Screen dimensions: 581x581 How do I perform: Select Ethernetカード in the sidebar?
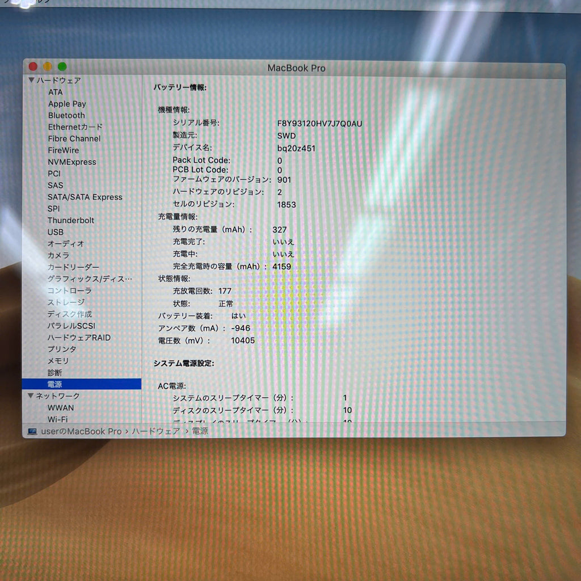click(75, 127)
